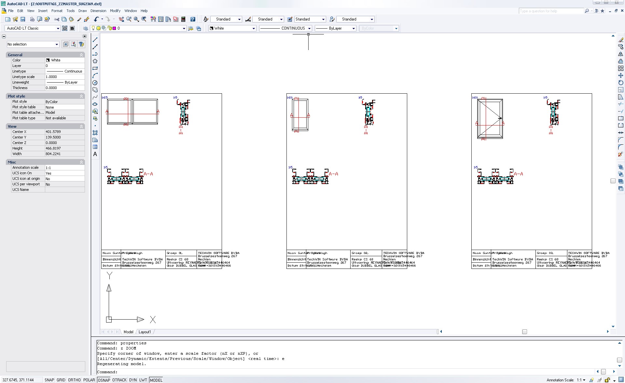Toggle OTRACK in status bar
This screenshot has width=625, height=383.
pyautogui.click(x=119, y=380)
